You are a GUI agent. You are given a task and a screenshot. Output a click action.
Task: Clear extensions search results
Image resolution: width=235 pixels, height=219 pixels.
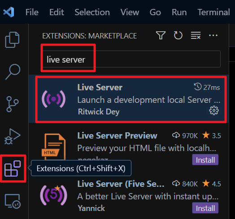point(196,35)
